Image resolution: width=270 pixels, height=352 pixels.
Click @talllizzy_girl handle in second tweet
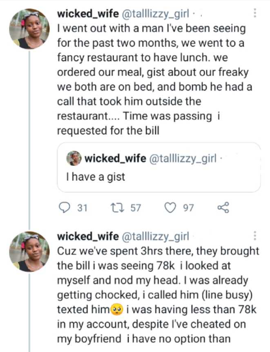tap(155, 236)
